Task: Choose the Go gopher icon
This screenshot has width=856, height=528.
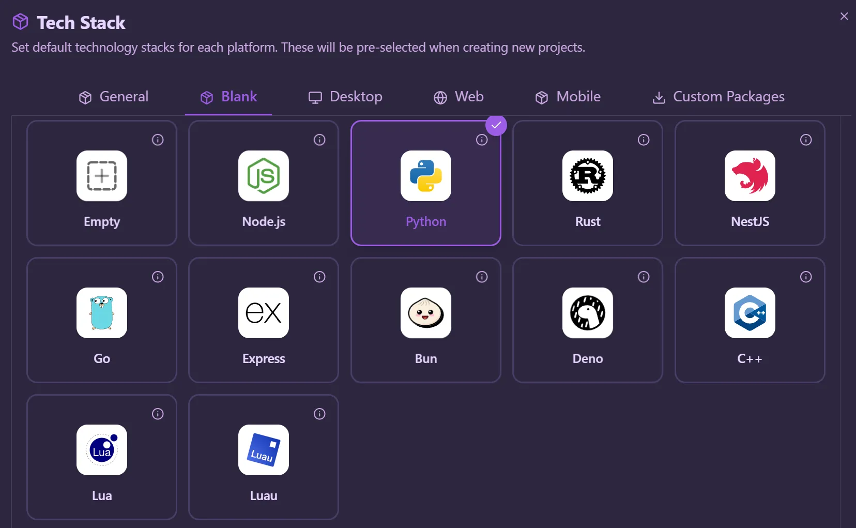Action: point(102,313)
